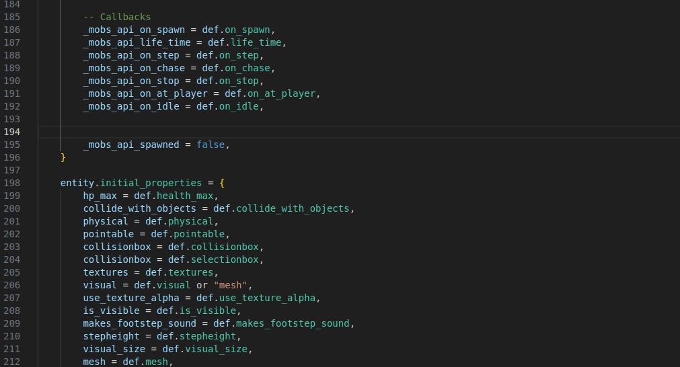Click the closing brace on line 196

click(63, 157)
